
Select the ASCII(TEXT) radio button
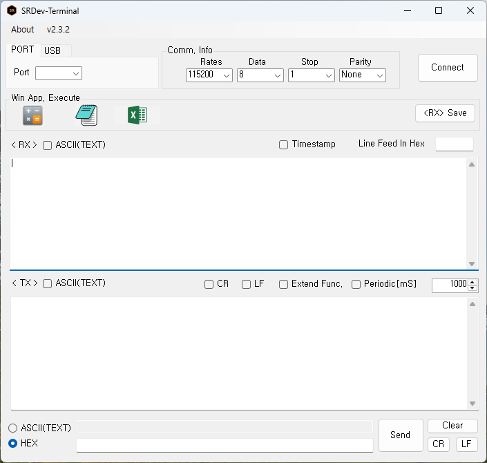pyautogui.click(x=12, y=428)
